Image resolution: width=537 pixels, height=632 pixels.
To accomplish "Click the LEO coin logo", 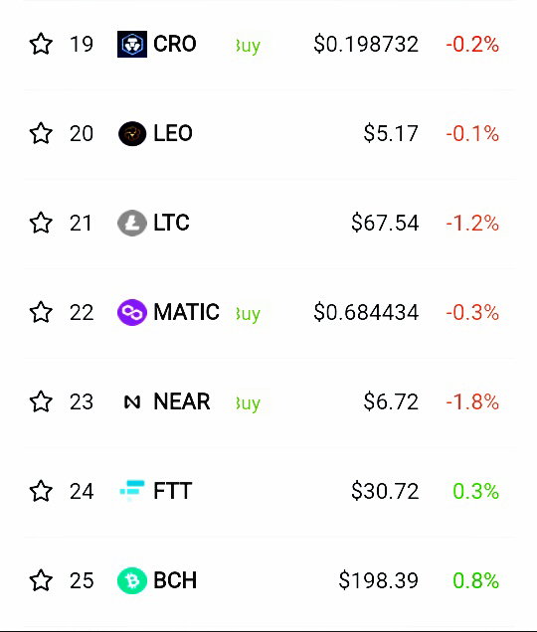I will pos(132,133).
